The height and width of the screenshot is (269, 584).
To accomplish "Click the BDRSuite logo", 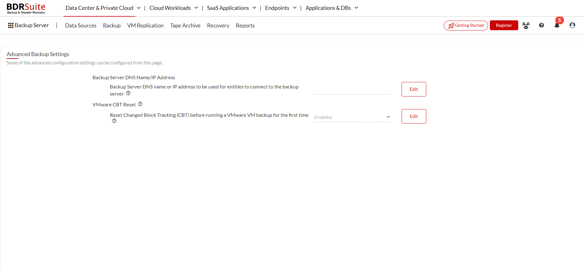I will (26, 8).
